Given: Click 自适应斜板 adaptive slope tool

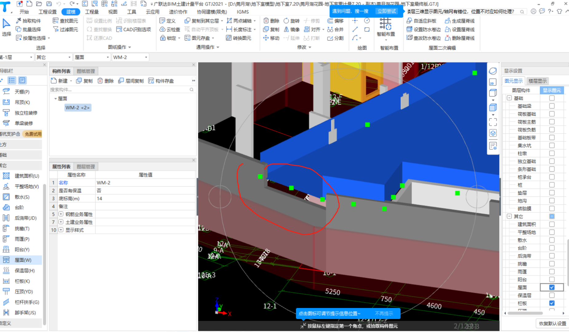Looking at the screenshot, I should coord(421,21).
